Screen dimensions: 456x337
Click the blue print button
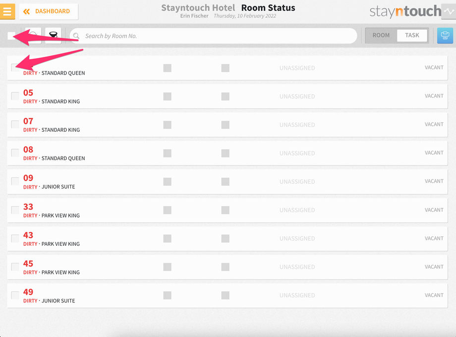[445, 36]
